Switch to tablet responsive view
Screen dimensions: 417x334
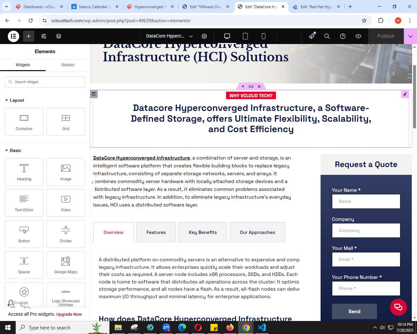coord(245,36)
